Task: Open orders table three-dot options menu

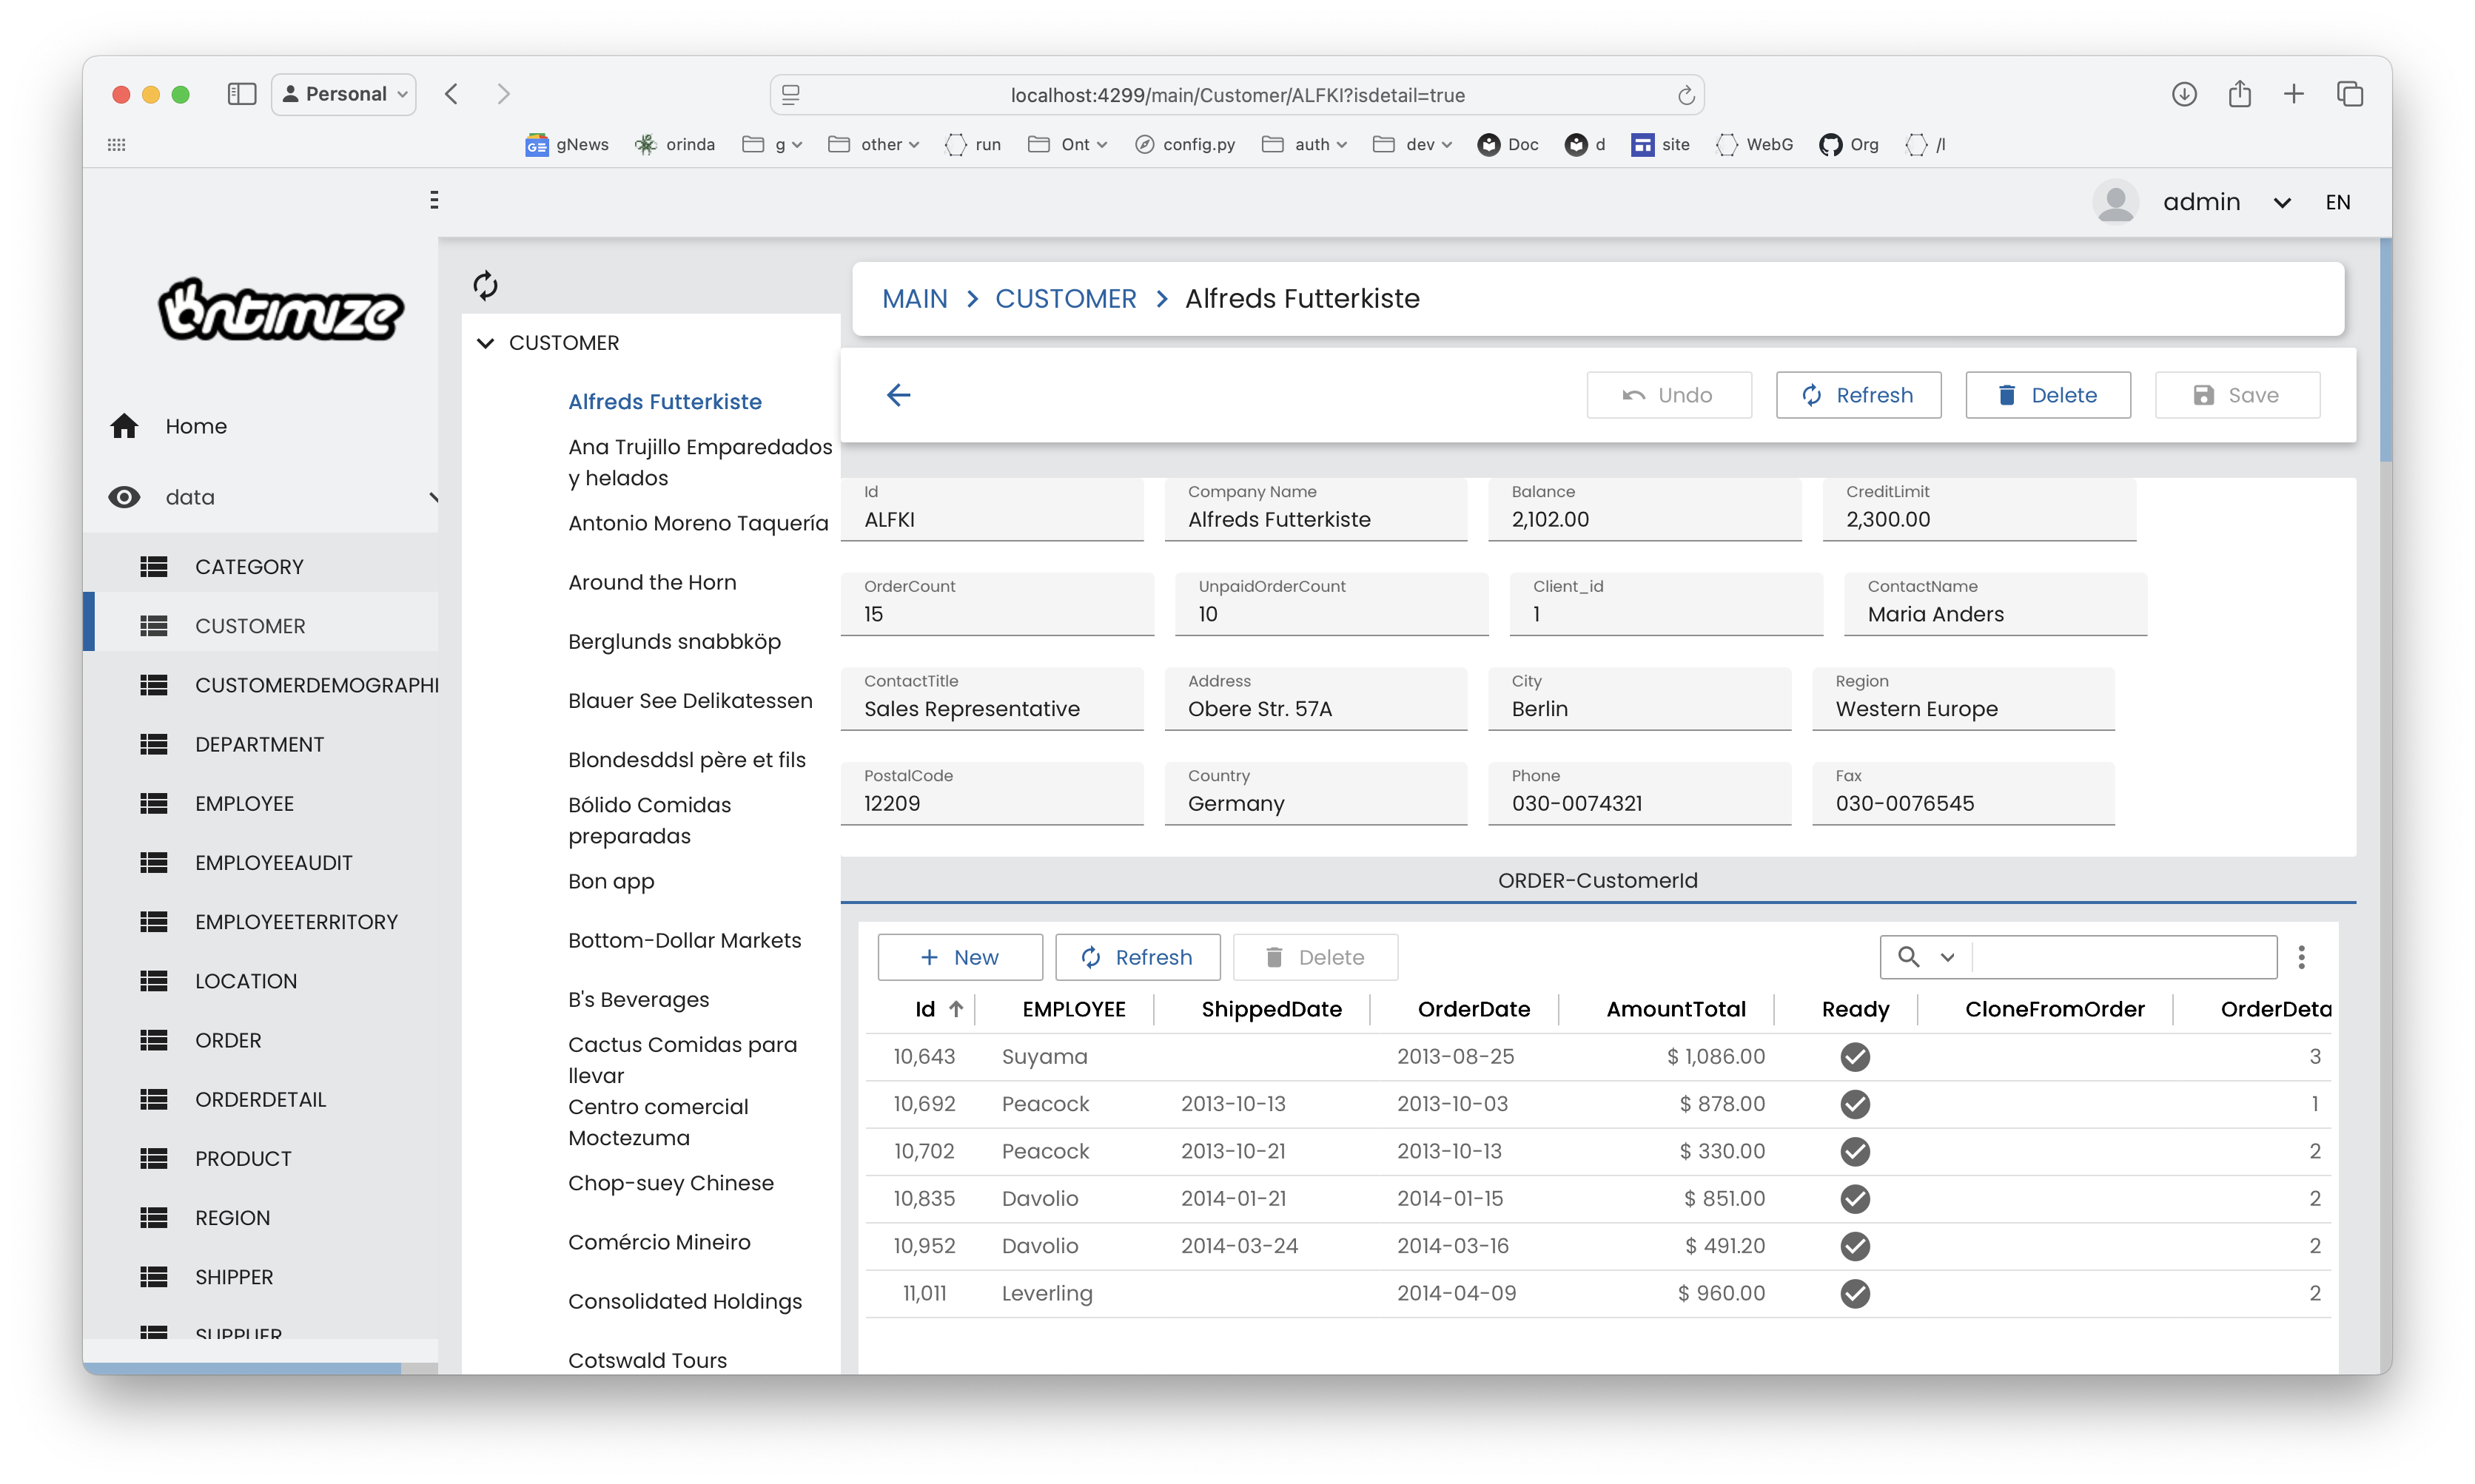Action: (2301, 957)
